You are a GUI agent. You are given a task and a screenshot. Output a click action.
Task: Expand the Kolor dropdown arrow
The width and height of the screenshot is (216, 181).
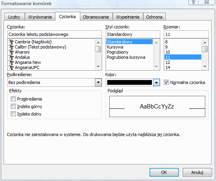point(156,82)
